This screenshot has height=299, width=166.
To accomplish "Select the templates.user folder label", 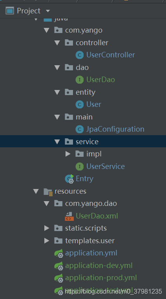I will [x=90, y=241].
